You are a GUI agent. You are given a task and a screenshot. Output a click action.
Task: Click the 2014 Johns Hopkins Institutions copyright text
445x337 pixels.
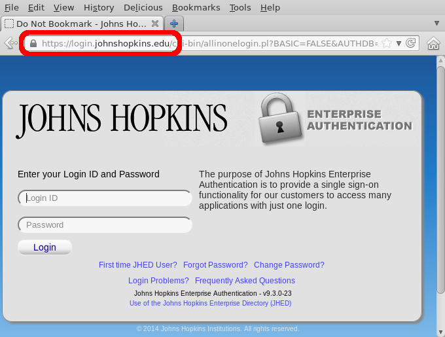218,328
